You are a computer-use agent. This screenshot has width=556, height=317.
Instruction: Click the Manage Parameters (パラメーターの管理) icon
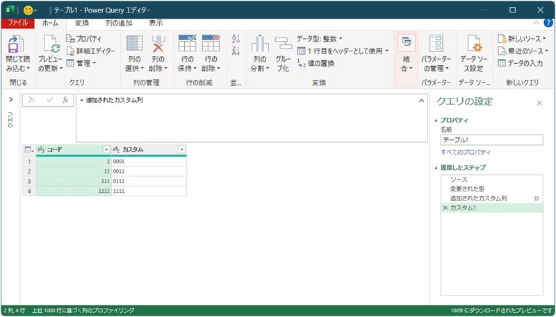(x=436, y=44)
